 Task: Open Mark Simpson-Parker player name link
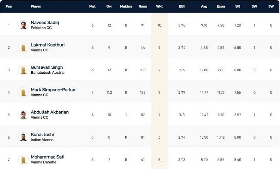[x=53, y=90]
